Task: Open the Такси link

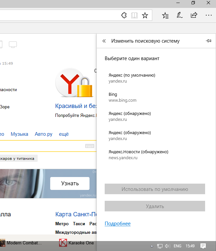Action: coord(79,224)
